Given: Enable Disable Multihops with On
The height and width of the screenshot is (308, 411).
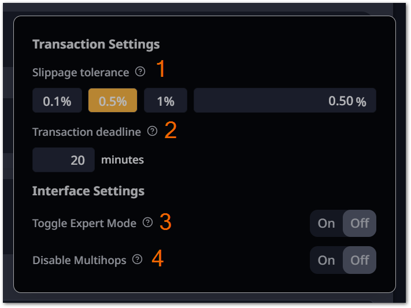Looking at the screenshot, I should tap(327, 260).
